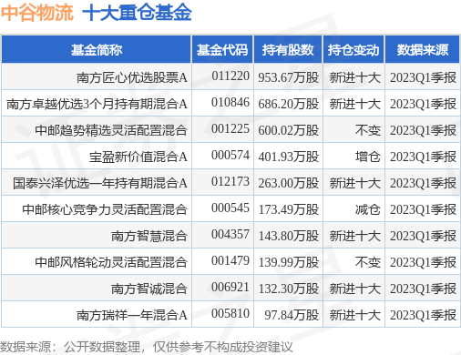Image resolution: width=461 pixels, height=355 pixels.
Task: Click fund name 国泰兴泽优选一年持有期混合A
Action: pos(100,183)
